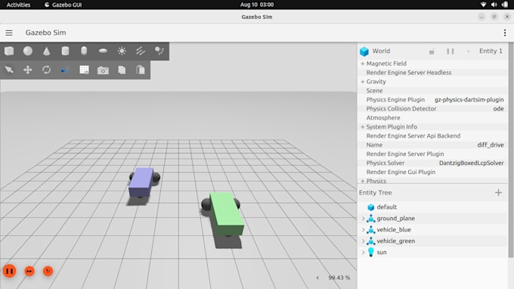Take a screenshot with camera icon
The image size is (514, 289).
(x=103, y=70)
